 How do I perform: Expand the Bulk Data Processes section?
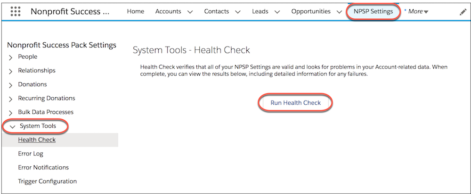(x=11, y=113)
